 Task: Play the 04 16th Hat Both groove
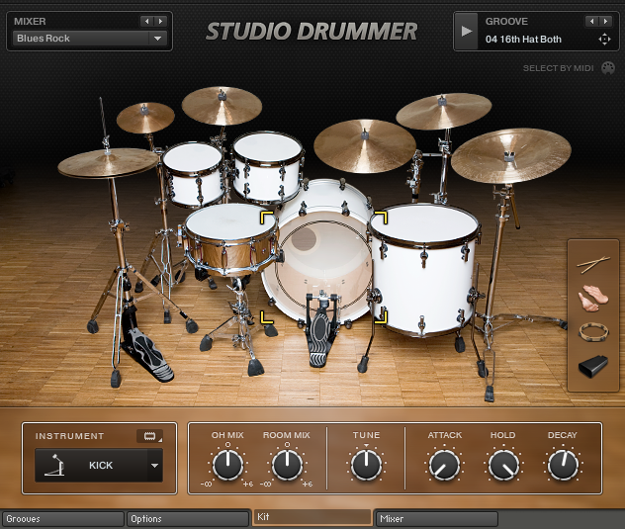click(x=466, y=31)
